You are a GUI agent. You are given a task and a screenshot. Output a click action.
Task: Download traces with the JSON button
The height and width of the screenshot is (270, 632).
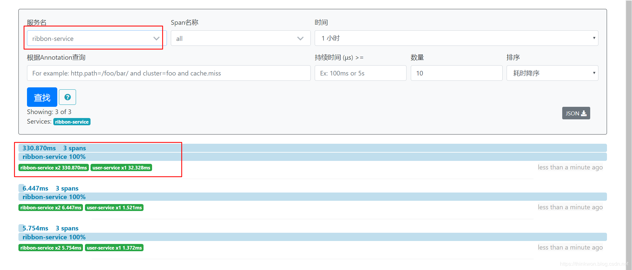[576, 113]
